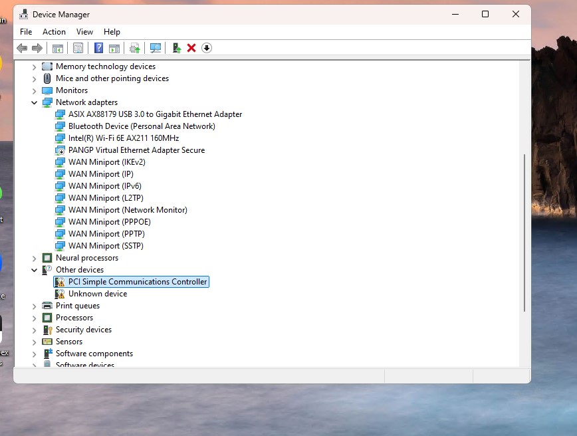Screen dimensions: 577x436
Task: Toggle the console tree pane
Action: point(57,47)
